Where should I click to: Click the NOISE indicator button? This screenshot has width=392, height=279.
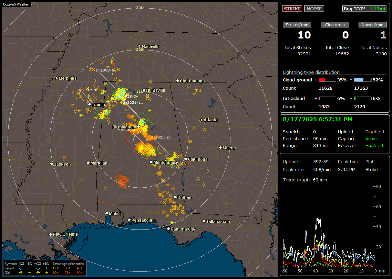tap(314, 9)
